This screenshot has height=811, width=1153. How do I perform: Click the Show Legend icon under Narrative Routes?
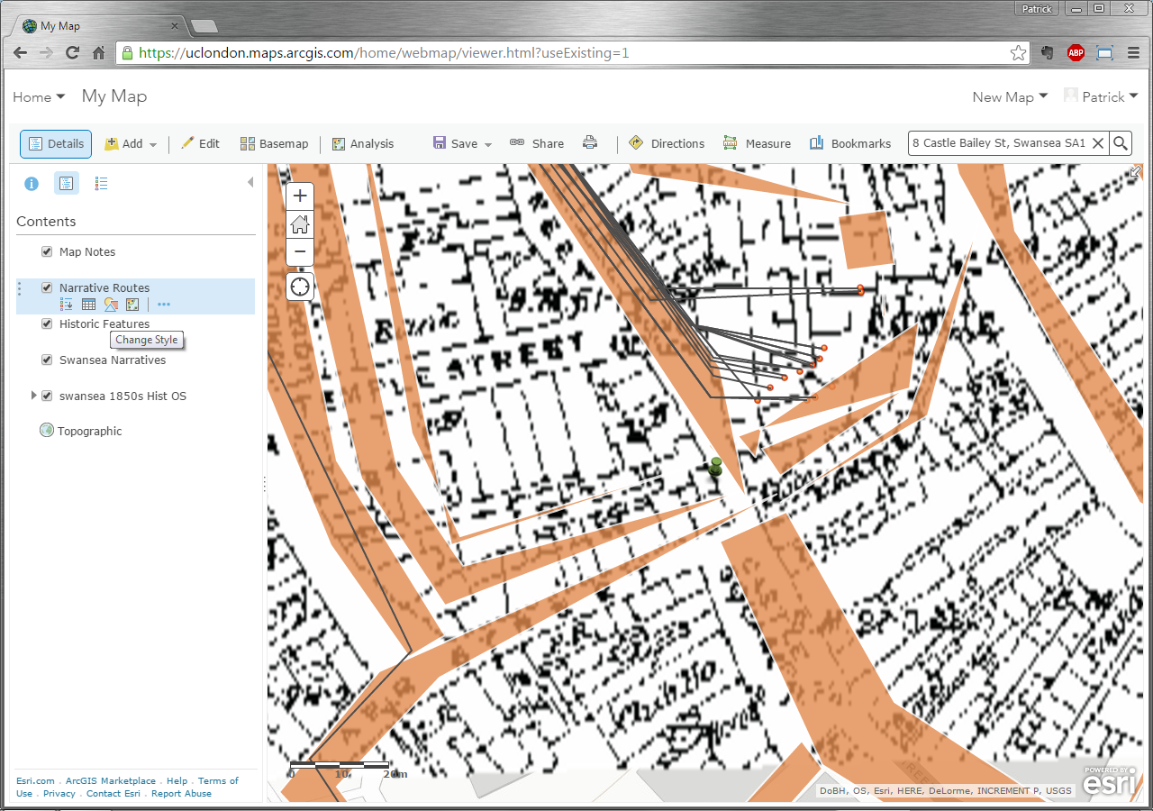pos(67,305)
